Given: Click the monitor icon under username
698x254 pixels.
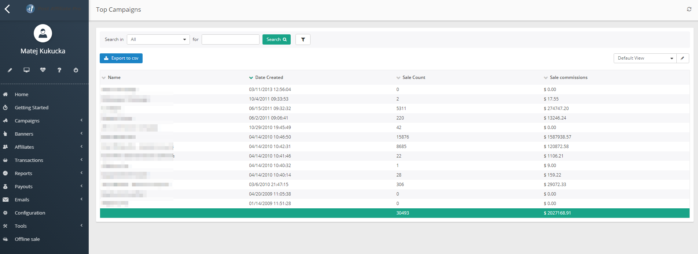Looking at the screenshot, I should [x=26, y=70].
